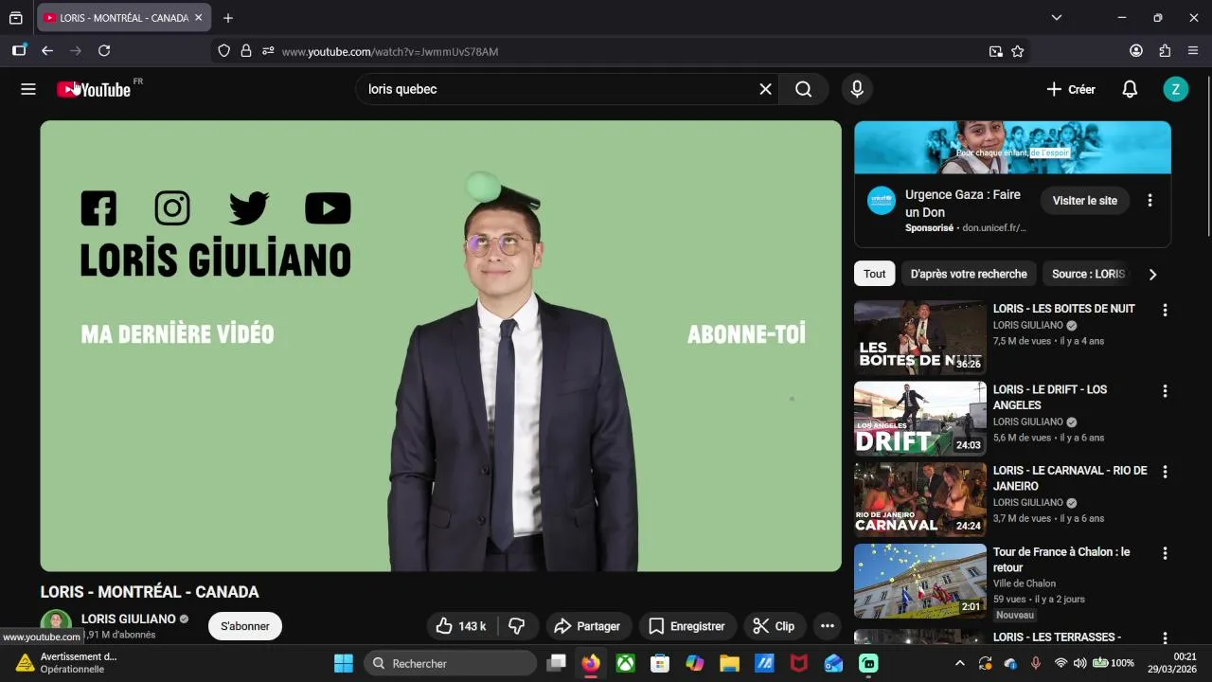Screen dimensions: 1212x682
Task: Open the list all tabs dropdown arrow
Action: click(1057, 17)
